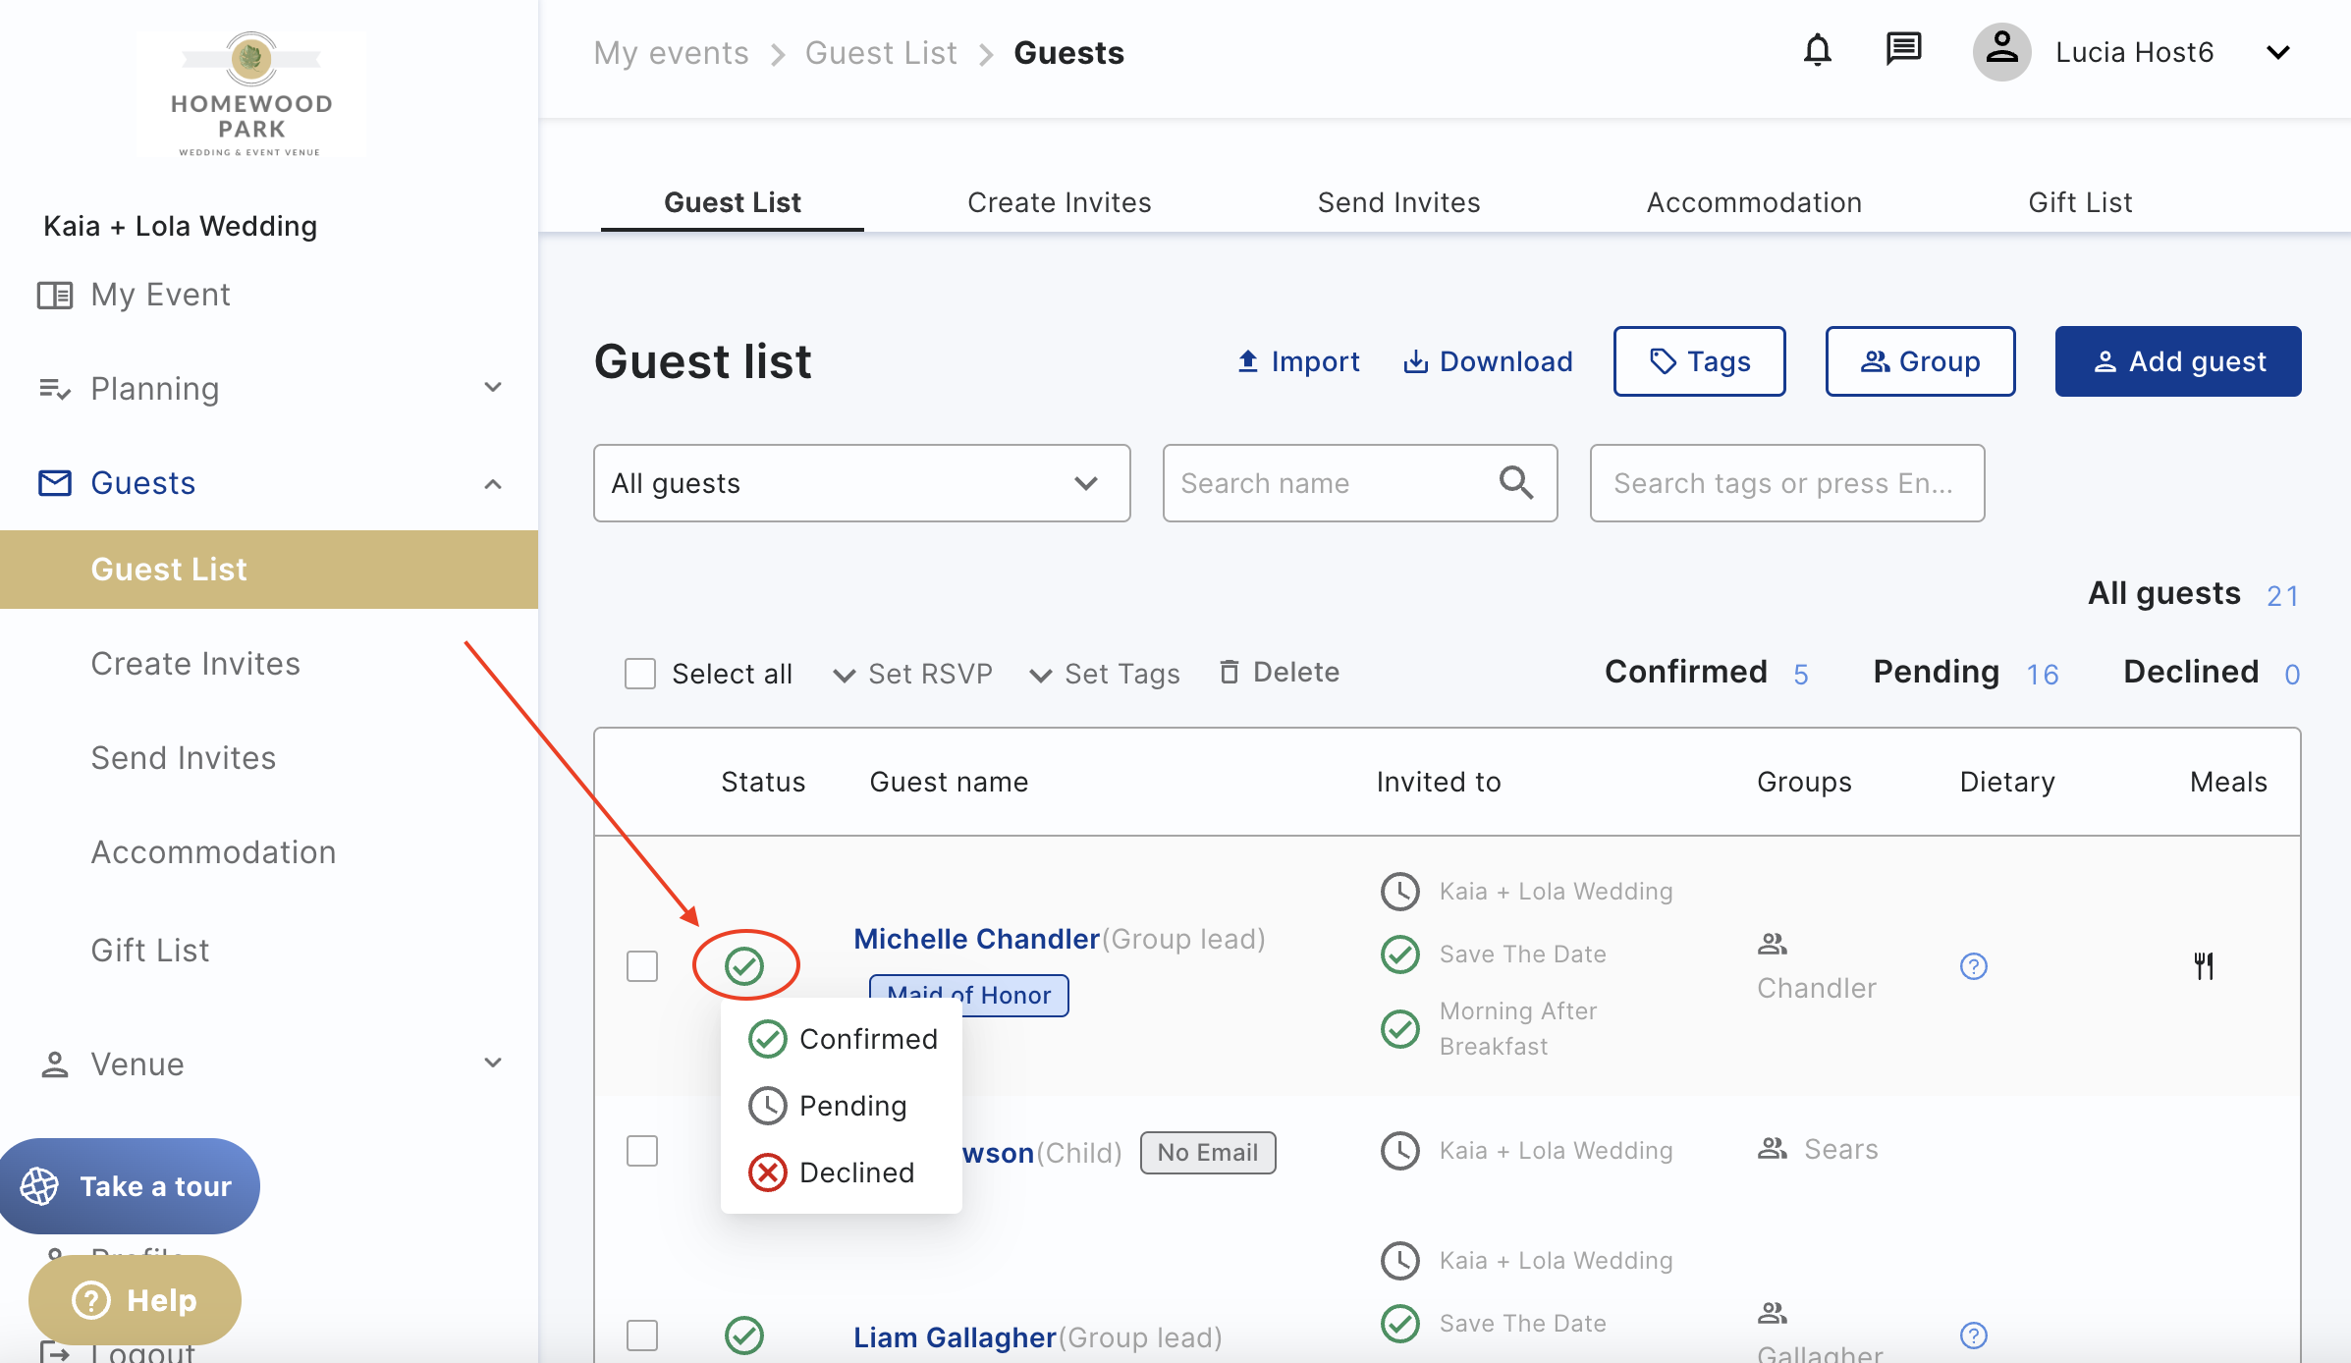Viewport: 2351px width, 1363px height.
Task: Click the My Event sidebar icon
Action: pos(55,295)
